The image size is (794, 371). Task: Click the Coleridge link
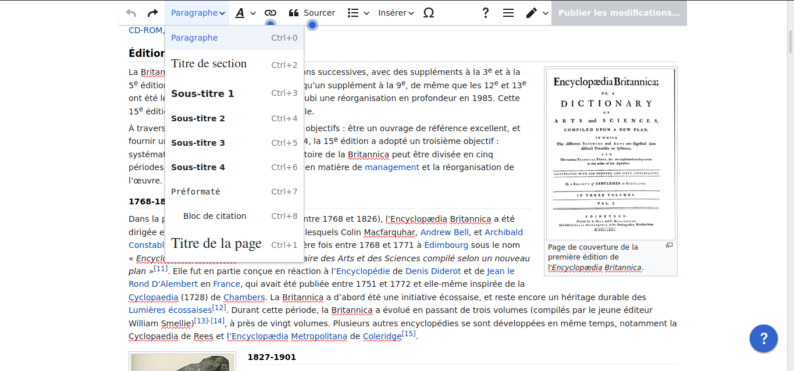click(x=382, y=336)
